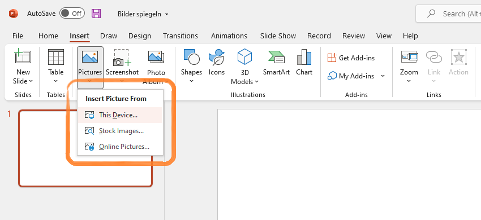Click the PowerPoint app logo
481x220 pixels.
point(13,14)
